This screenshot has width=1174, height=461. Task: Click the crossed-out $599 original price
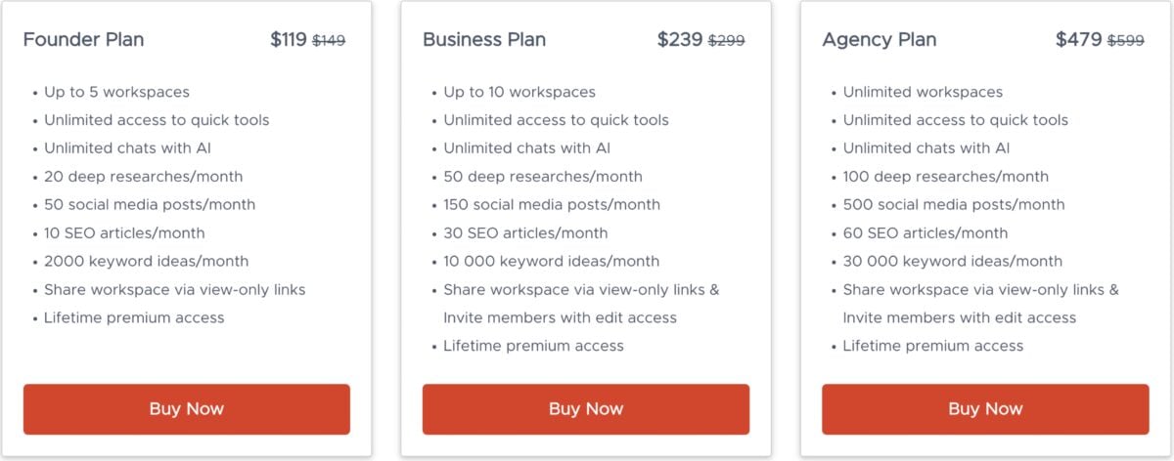pos(1125,41)
